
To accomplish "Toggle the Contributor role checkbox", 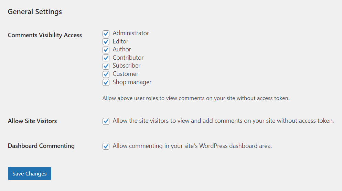I will click(x=106, y=58).
